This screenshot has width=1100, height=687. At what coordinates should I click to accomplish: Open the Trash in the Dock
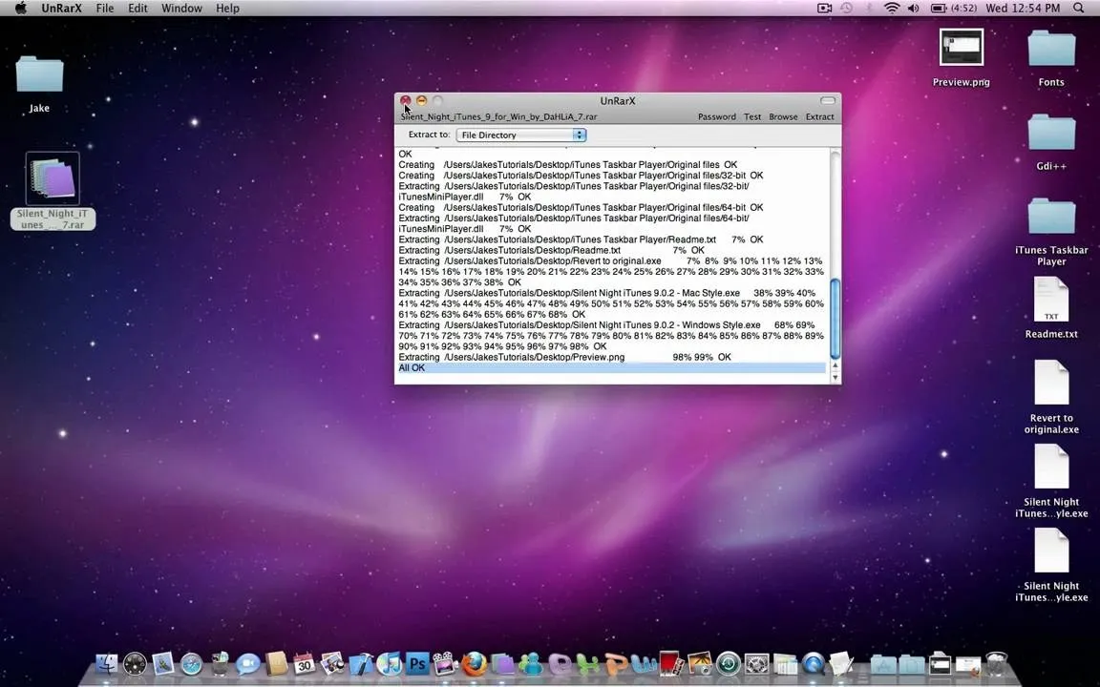point(996,663)
